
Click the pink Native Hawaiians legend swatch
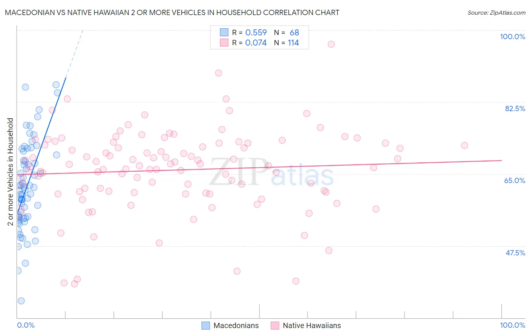(275, 325)
